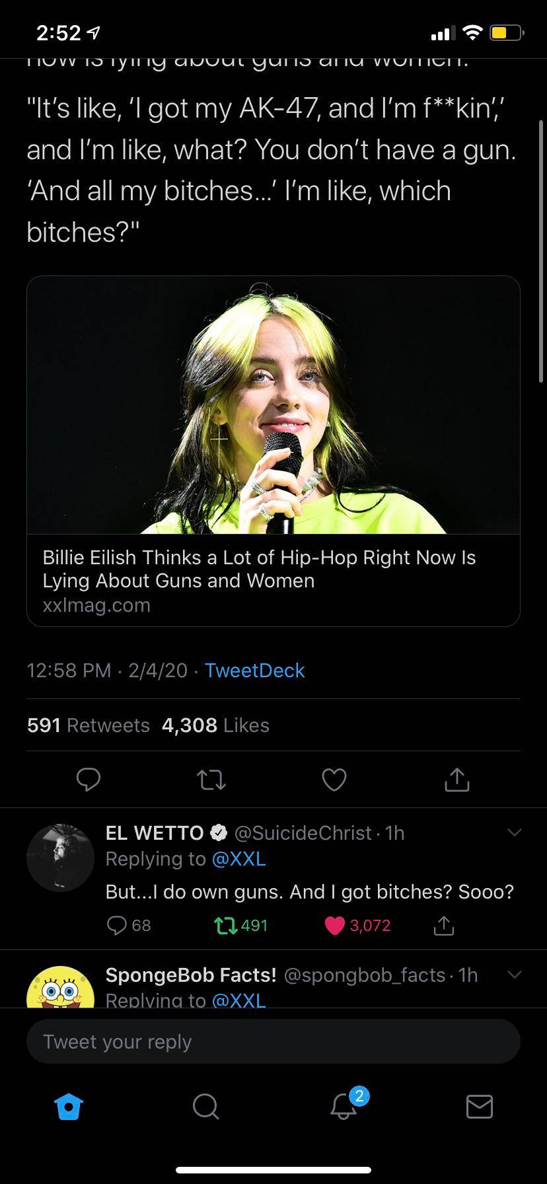Unlike EL WETTO's reply
547x1184 pixels.
point(336,926)
